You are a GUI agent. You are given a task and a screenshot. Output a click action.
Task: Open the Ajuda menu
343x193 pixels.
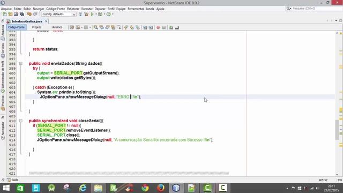160,9
